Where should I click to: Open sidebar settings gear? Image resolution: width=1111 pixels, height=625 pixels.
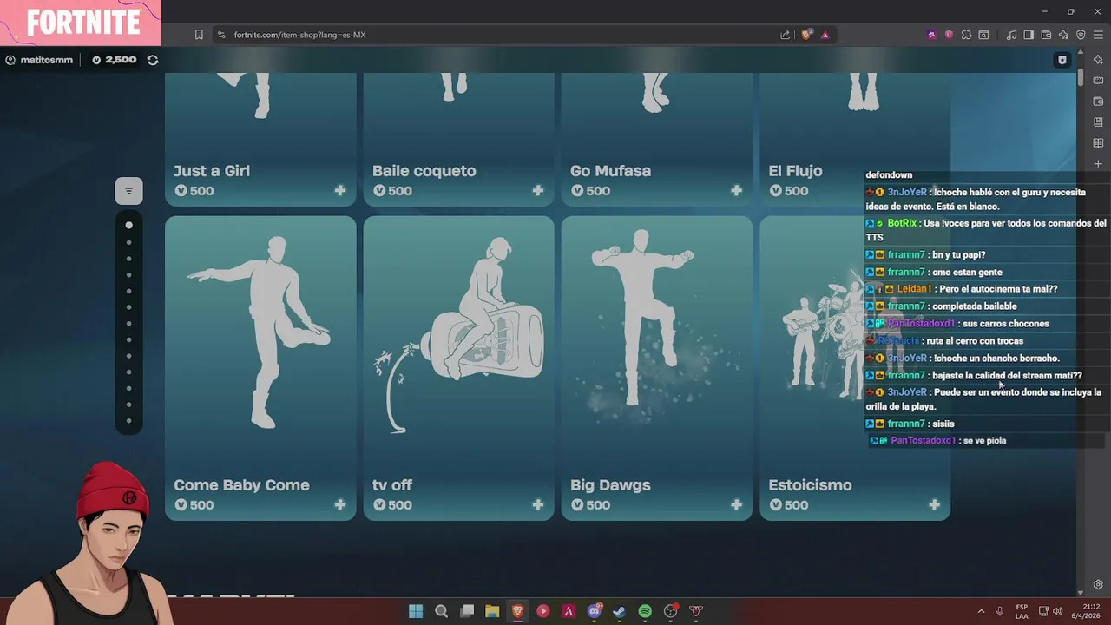coord(1098,585)
